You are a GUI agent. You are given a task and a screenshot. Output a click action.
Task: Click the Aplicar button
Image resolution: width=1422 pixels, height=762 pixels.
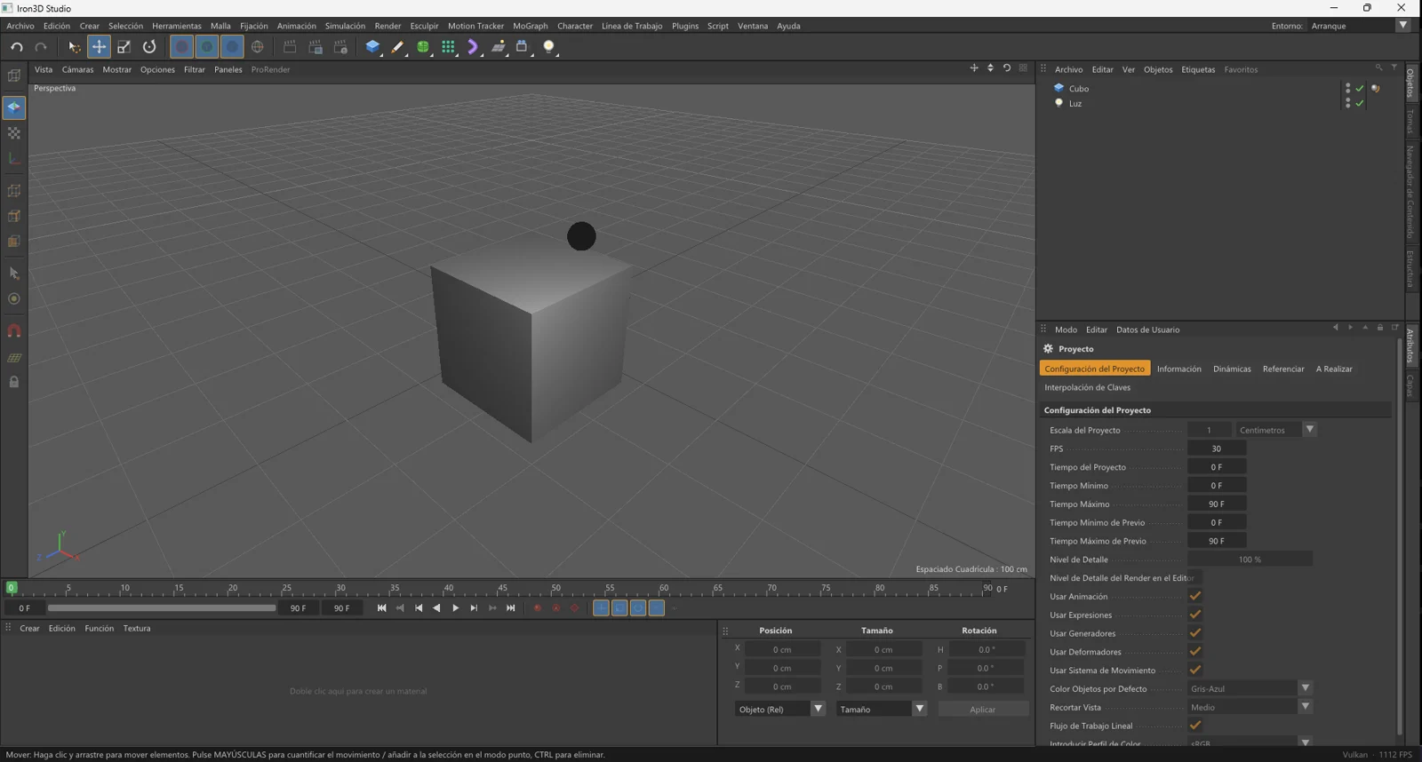pyautogui.click(x=983, y=709)
